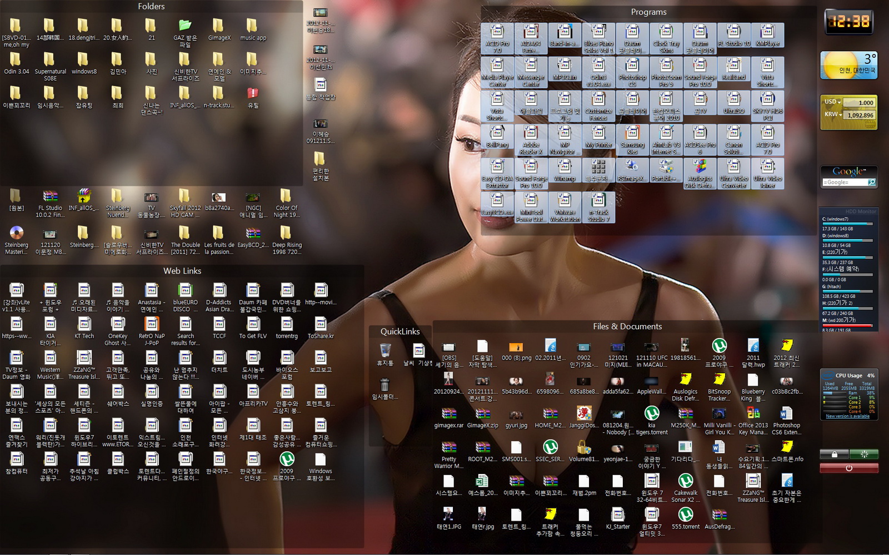The width and height of the screenshot is (889, 555).
Task: Click the Web Links fence title
Action: pyautogui.click(x=182, y=271)
